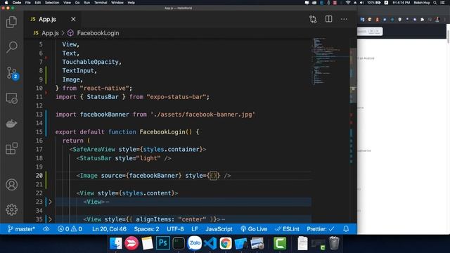Open the Manage gear icon
The image size is (450, 253).
click(x=11, y=209)
